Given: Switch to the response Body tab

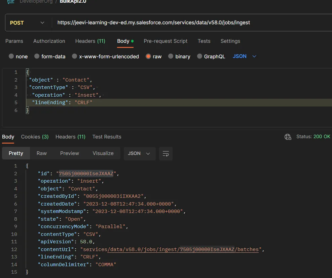Looking at the screenshot, I should tap(8, 137).
